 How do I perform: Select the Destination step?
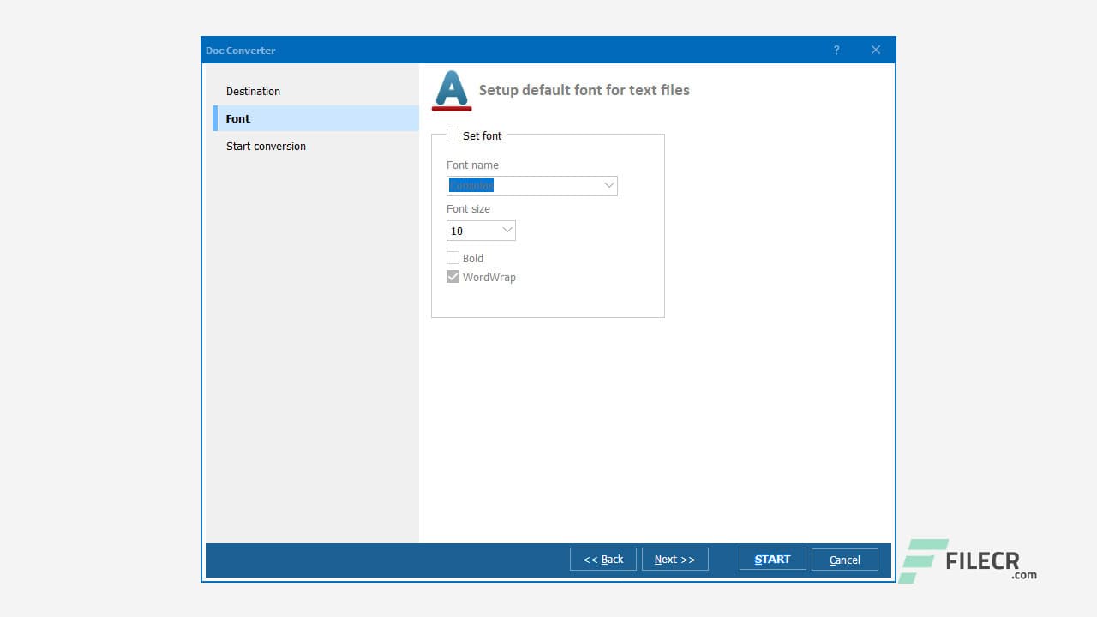coord(253,91)
